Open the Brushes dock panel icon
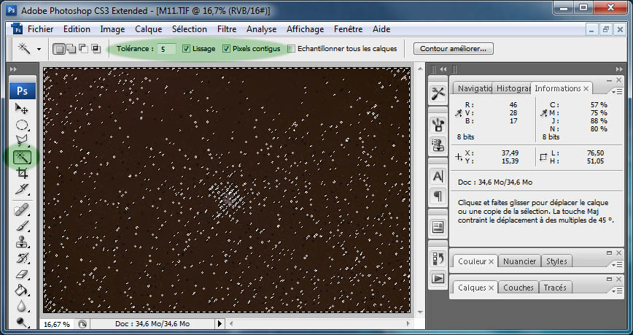The width and height of the screenshot is (633, 335). tap(438, 125)
